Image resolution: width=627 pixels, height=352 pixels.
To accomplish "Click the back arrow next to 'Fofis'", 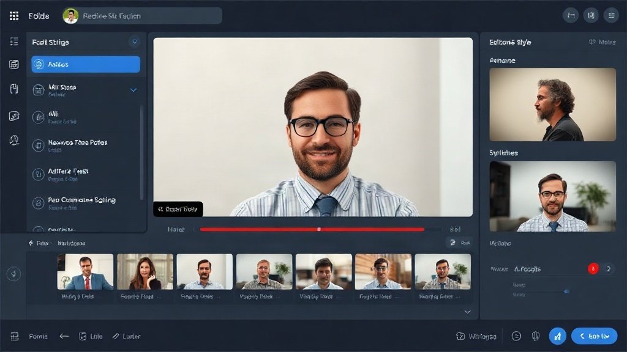I will (31, 243).
